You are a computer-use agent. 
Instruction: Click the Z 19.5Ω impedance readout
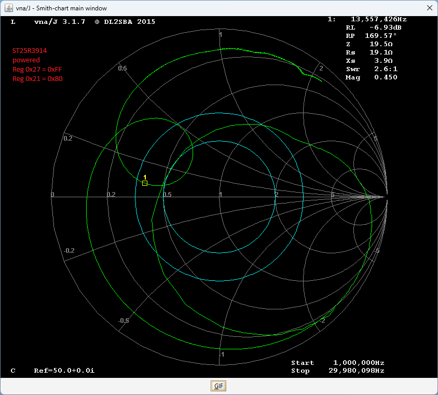tap(369, 44)
